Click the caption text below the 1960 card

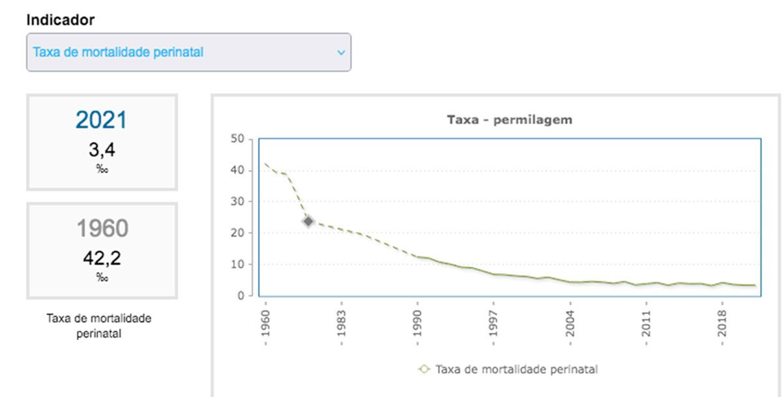click(99, 326)
